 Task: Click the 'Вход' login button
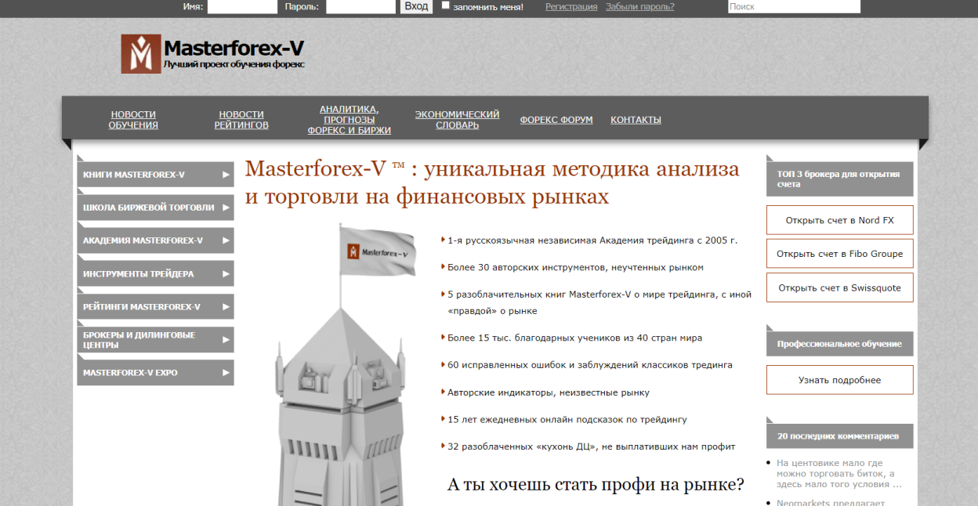coord(416,6)
